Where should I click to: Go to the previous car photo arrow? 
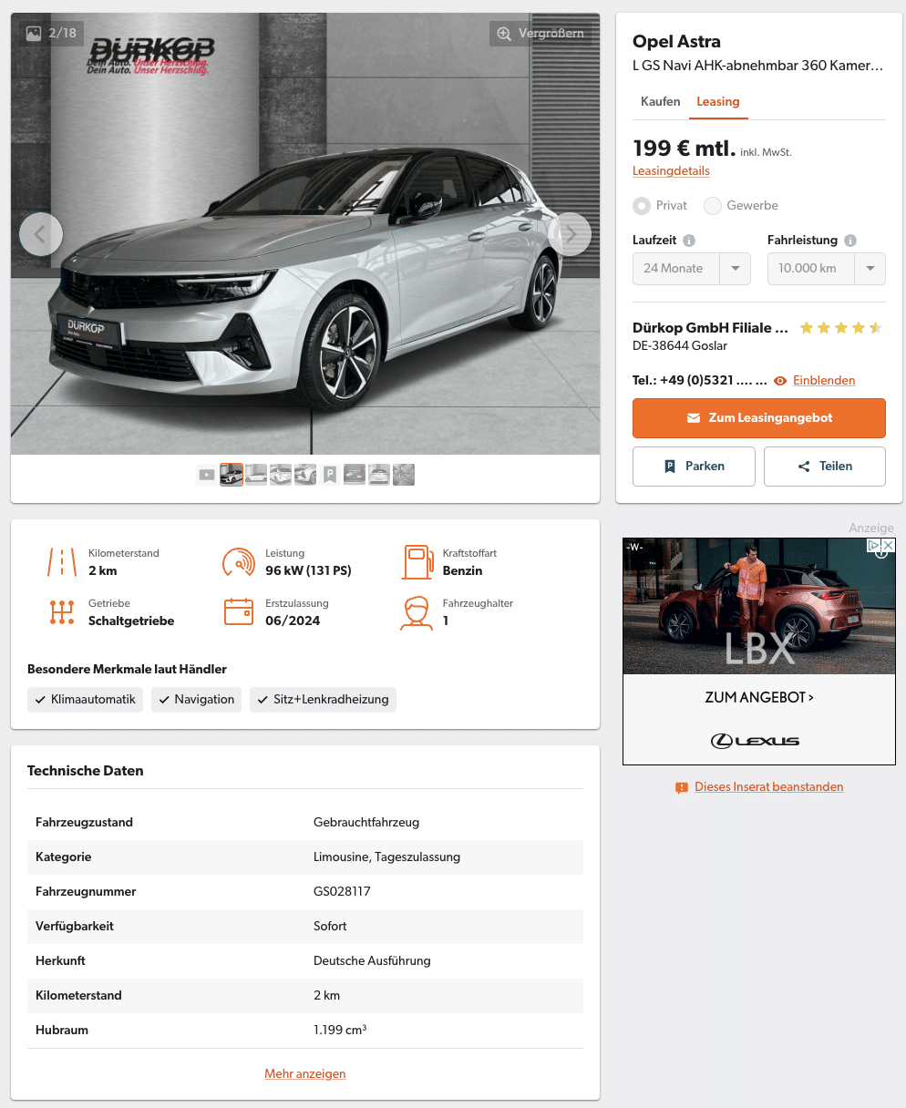[41, 234]
